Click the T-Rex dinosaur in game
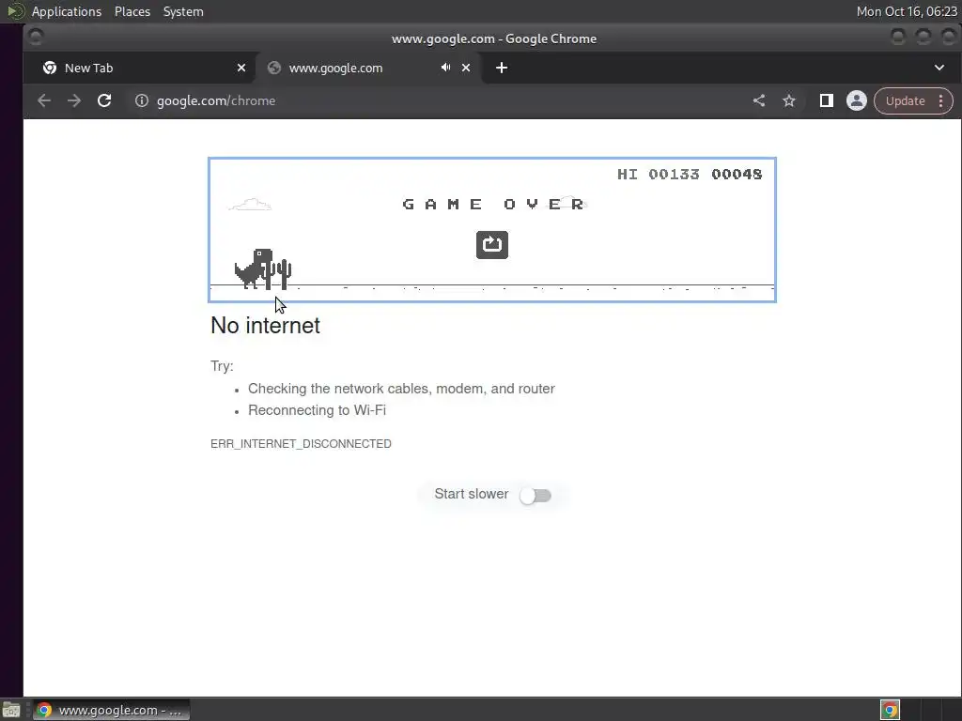Viewport: 962px width, 721px height. point(254,268)
